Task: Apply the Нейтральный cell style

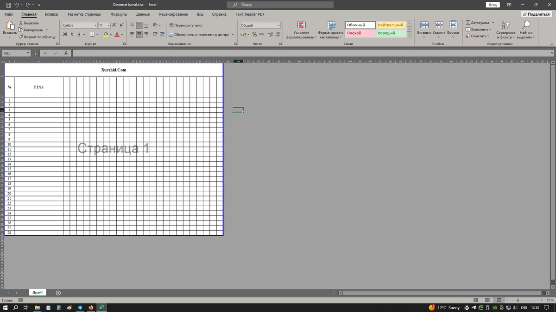Action: click(x=391, y=25)
